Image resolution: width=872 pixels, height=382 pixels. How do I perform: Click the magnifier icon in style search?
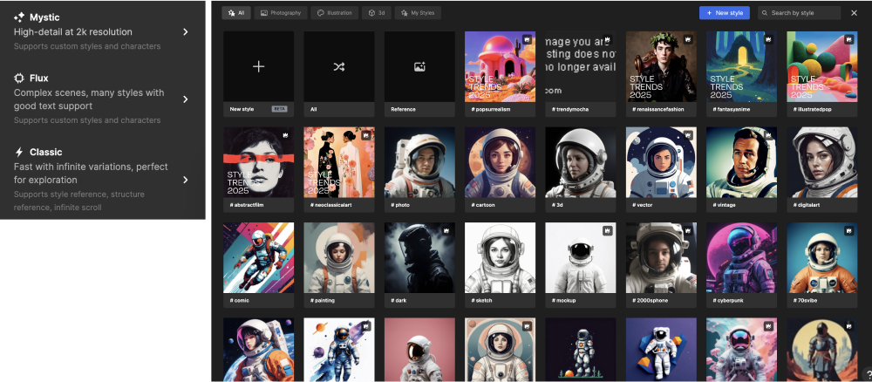coord(766,13)
